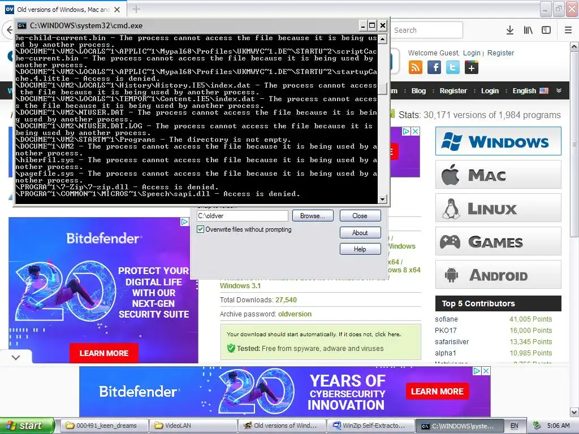Screen dimensions: 579x434
Task: Open the RSS feed icon
Action: 416,68
